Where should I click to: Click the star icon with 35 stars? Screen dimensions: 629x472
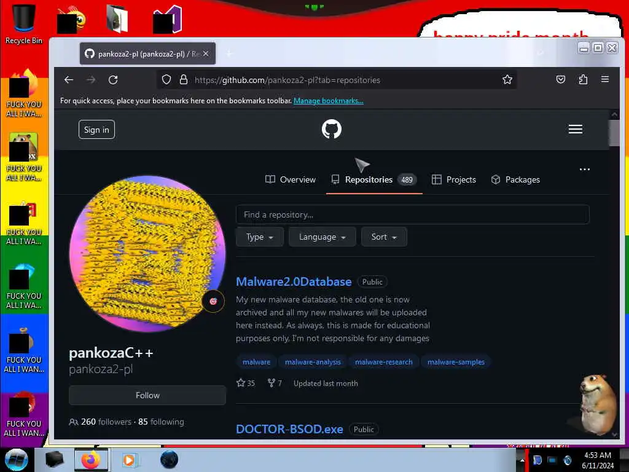(241, 383)
